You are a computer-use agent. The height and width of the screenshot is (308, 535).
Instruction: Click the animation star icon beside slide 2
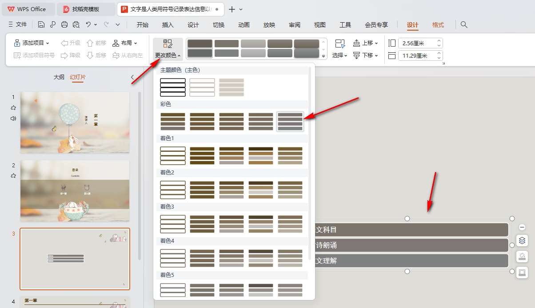point(13,176)
